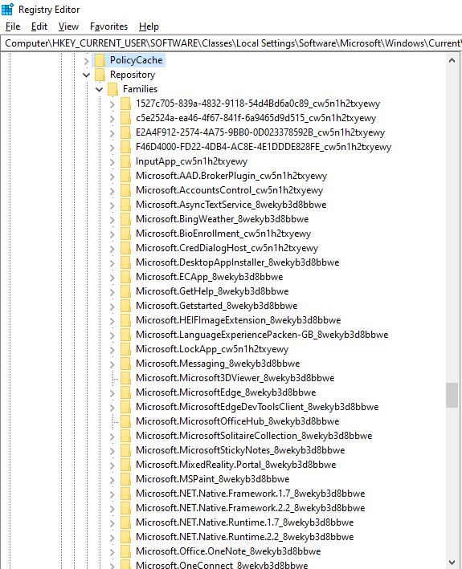Select the Repository key label
This screenshot has width=462, height=569.
(x=133, y=75)
